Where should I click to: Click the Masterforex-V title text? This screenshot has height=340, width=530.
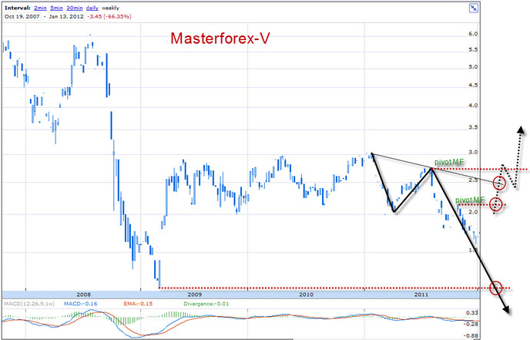[220, 39]
